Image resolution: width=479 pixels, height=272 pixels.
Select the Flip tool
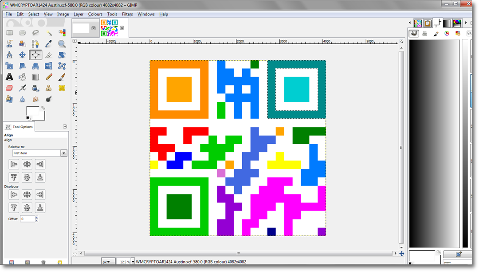click(49, 66)
